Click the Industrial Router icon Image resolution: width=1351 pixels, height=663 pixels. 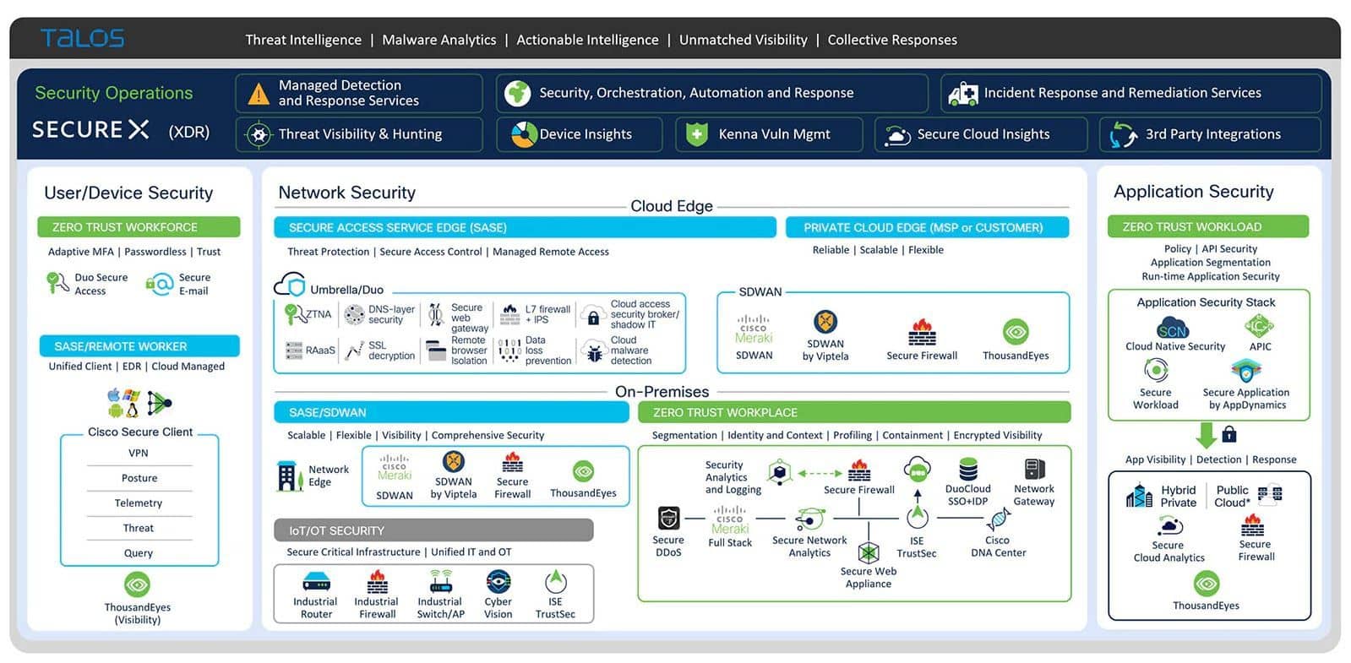pyautogui.click(x=316, y=581)
